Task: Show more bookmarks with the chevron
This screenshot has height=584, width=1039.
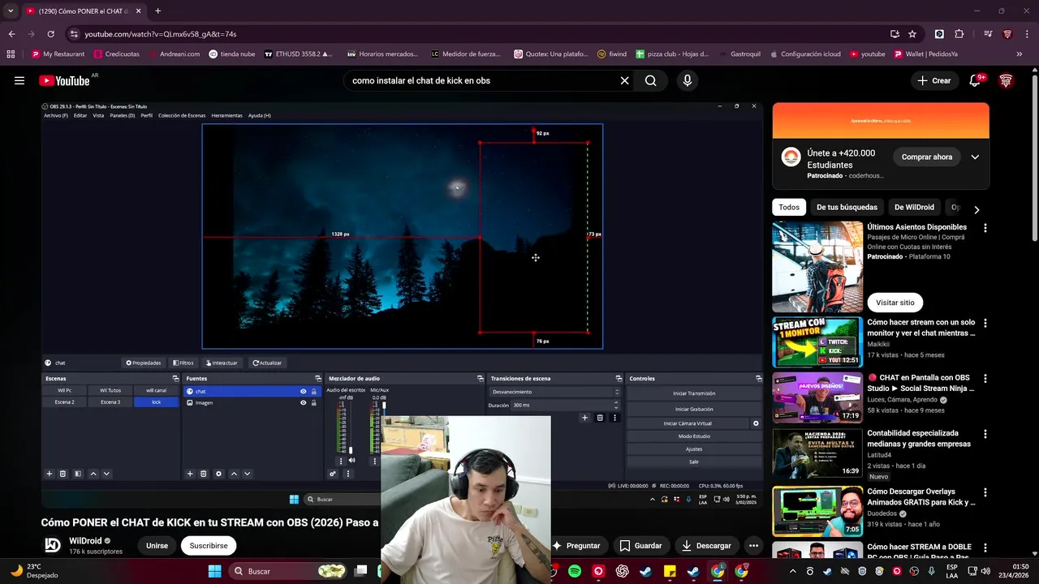Action: coord(1020,54)
